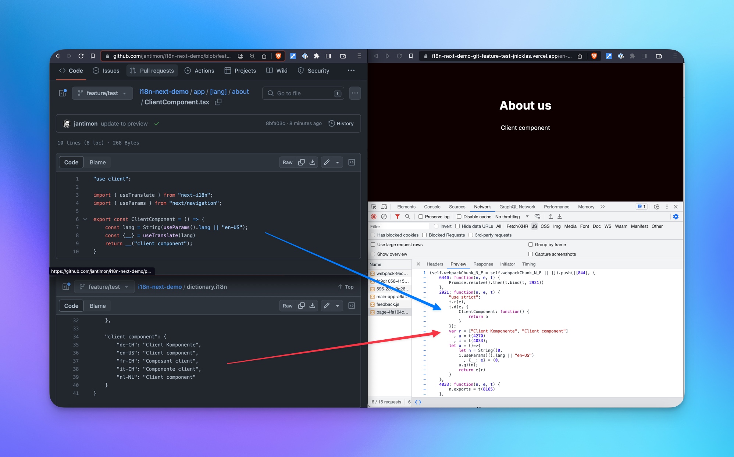
Task: Check the Disable cache option
Action: pos(459,217)
